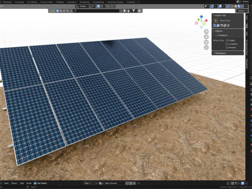This screenshot has height=189, width=252.
Task: Open the gizmo settings dropdown arrow
Action: [216, 6]
